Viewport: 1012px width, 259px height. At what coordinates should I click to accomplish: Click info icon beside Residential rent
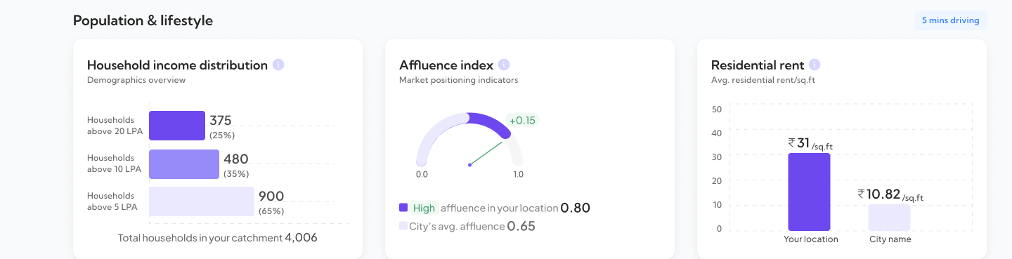tap(815, 65)
